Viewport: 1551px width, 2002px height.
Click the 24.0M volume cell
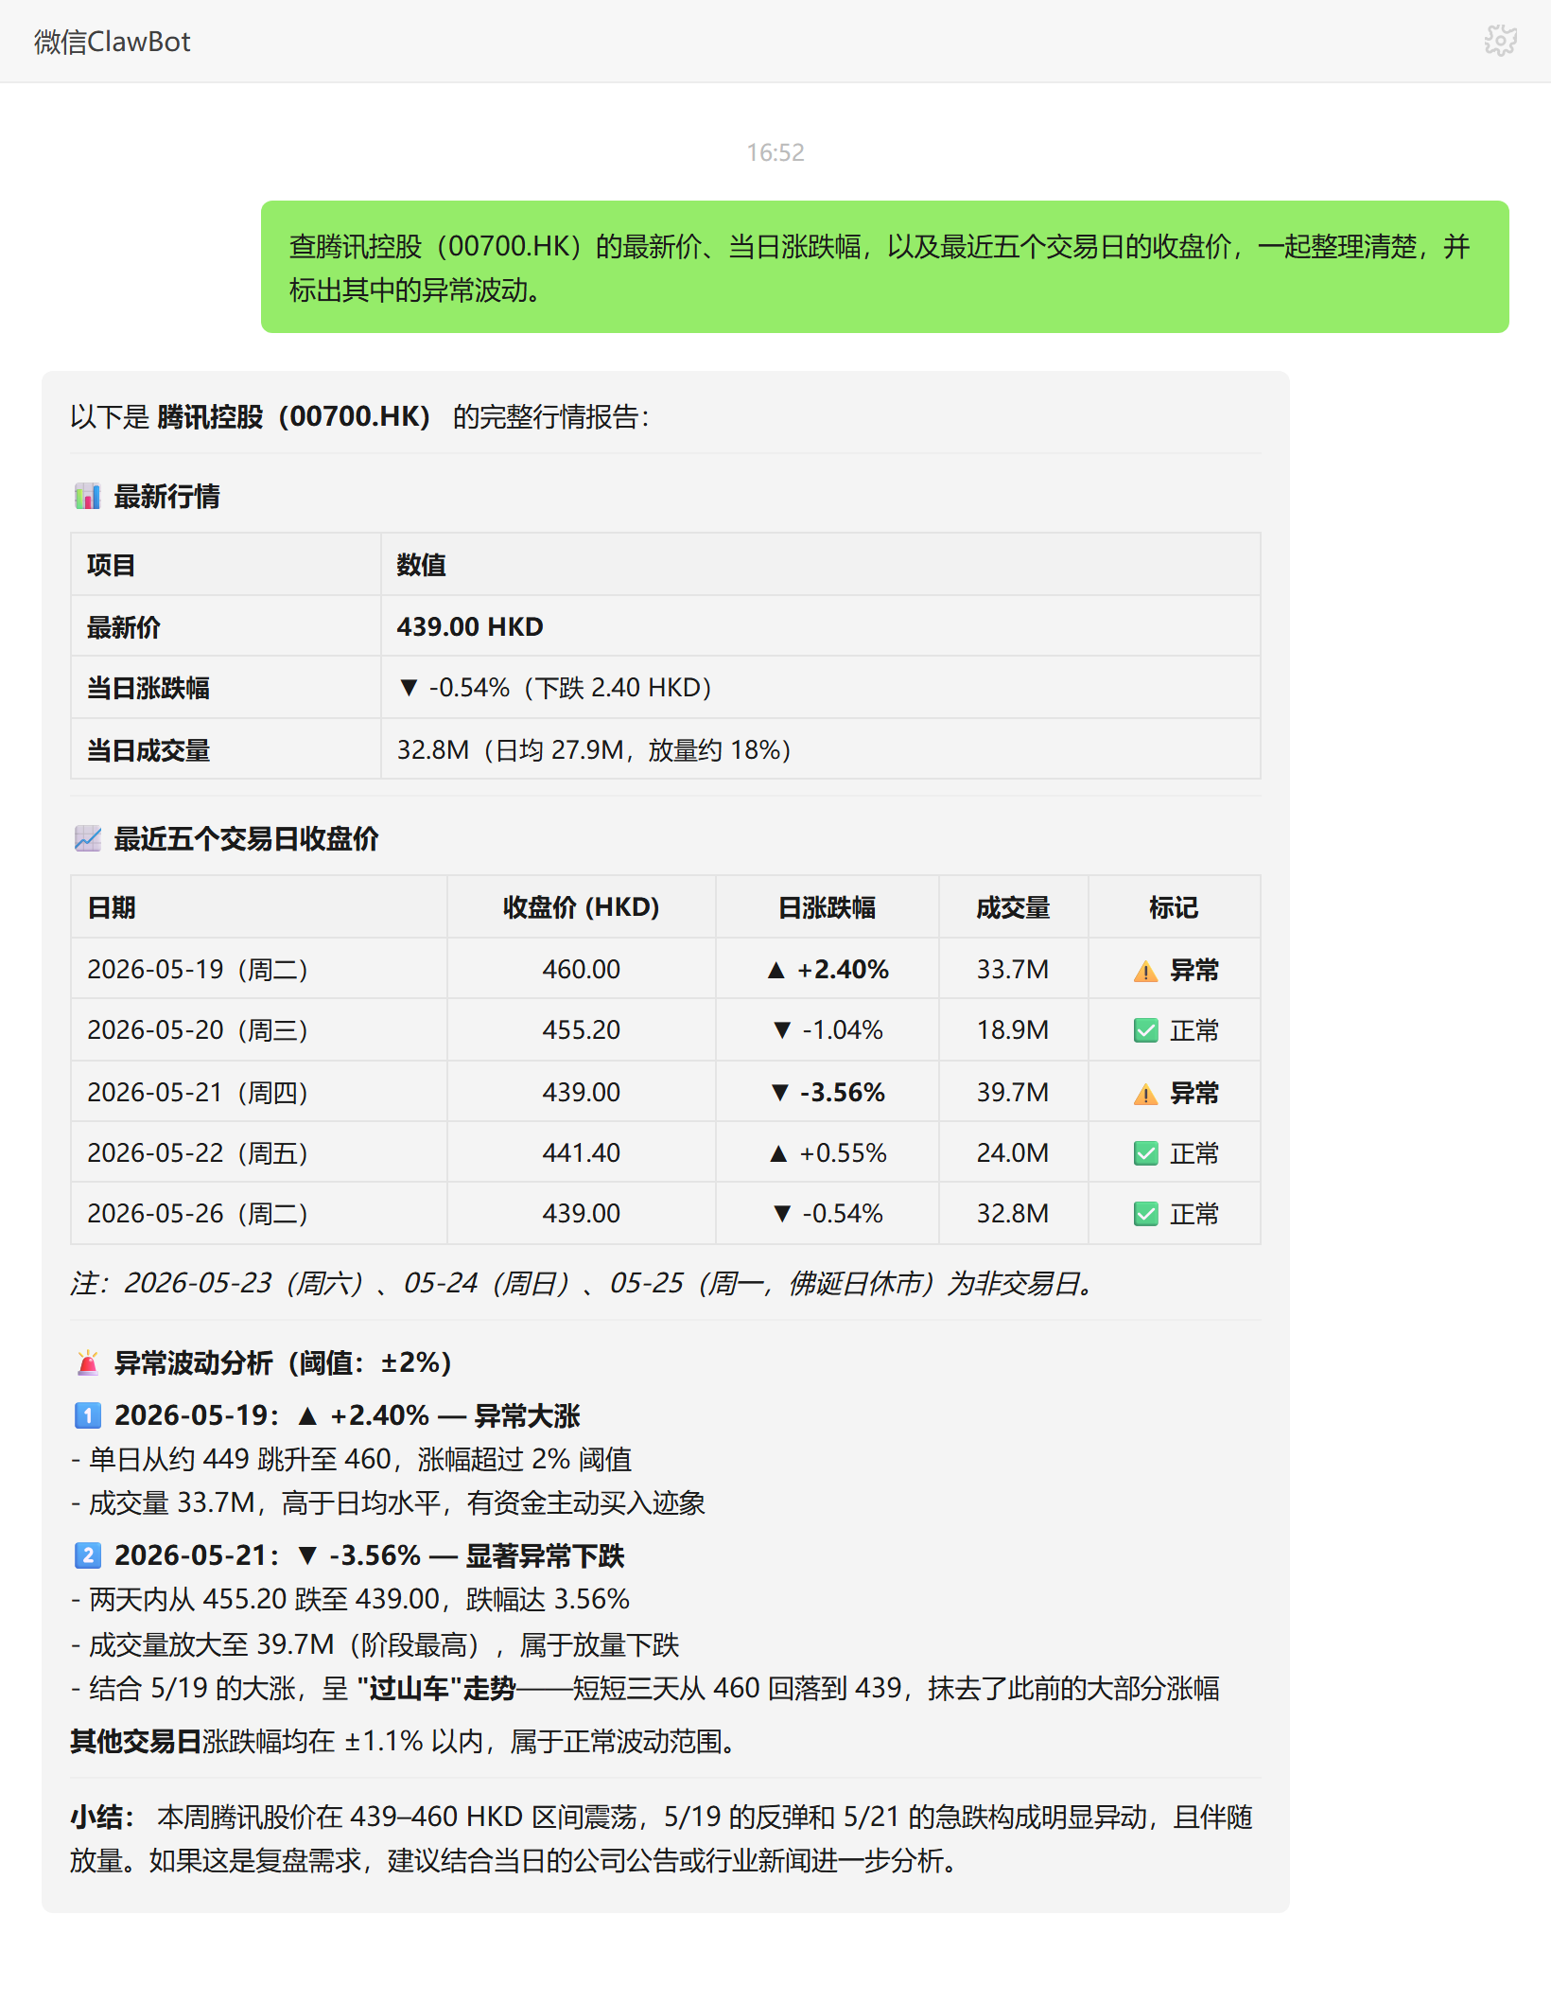pos(1013,1153)
